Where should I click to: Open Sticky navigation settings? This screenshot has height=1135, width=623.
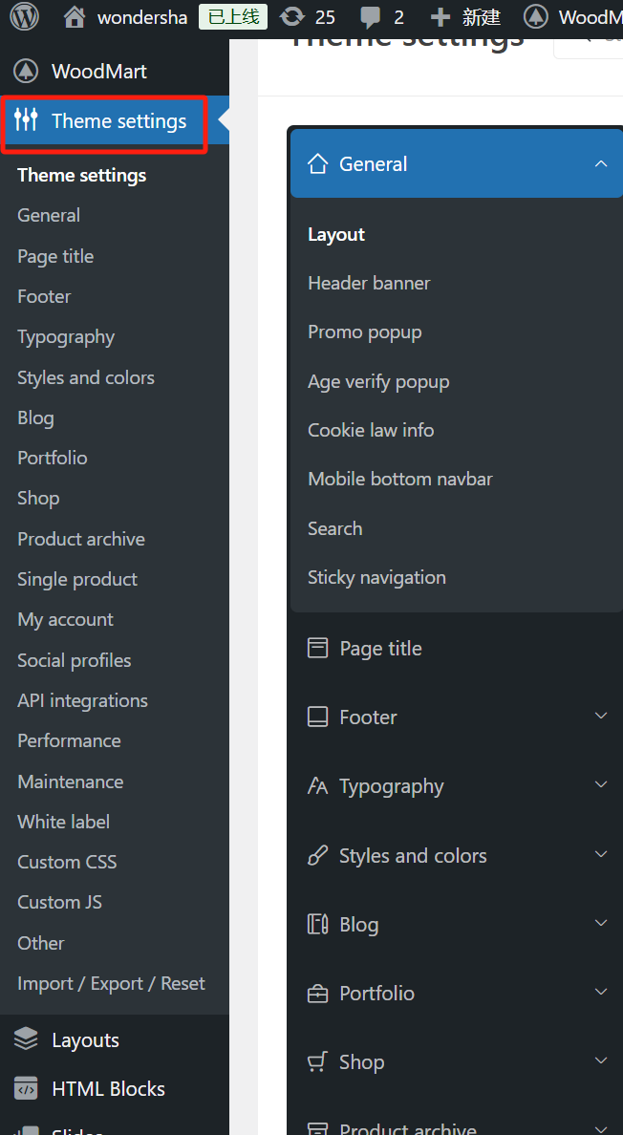pyautogui.click(x=376, y=577)
